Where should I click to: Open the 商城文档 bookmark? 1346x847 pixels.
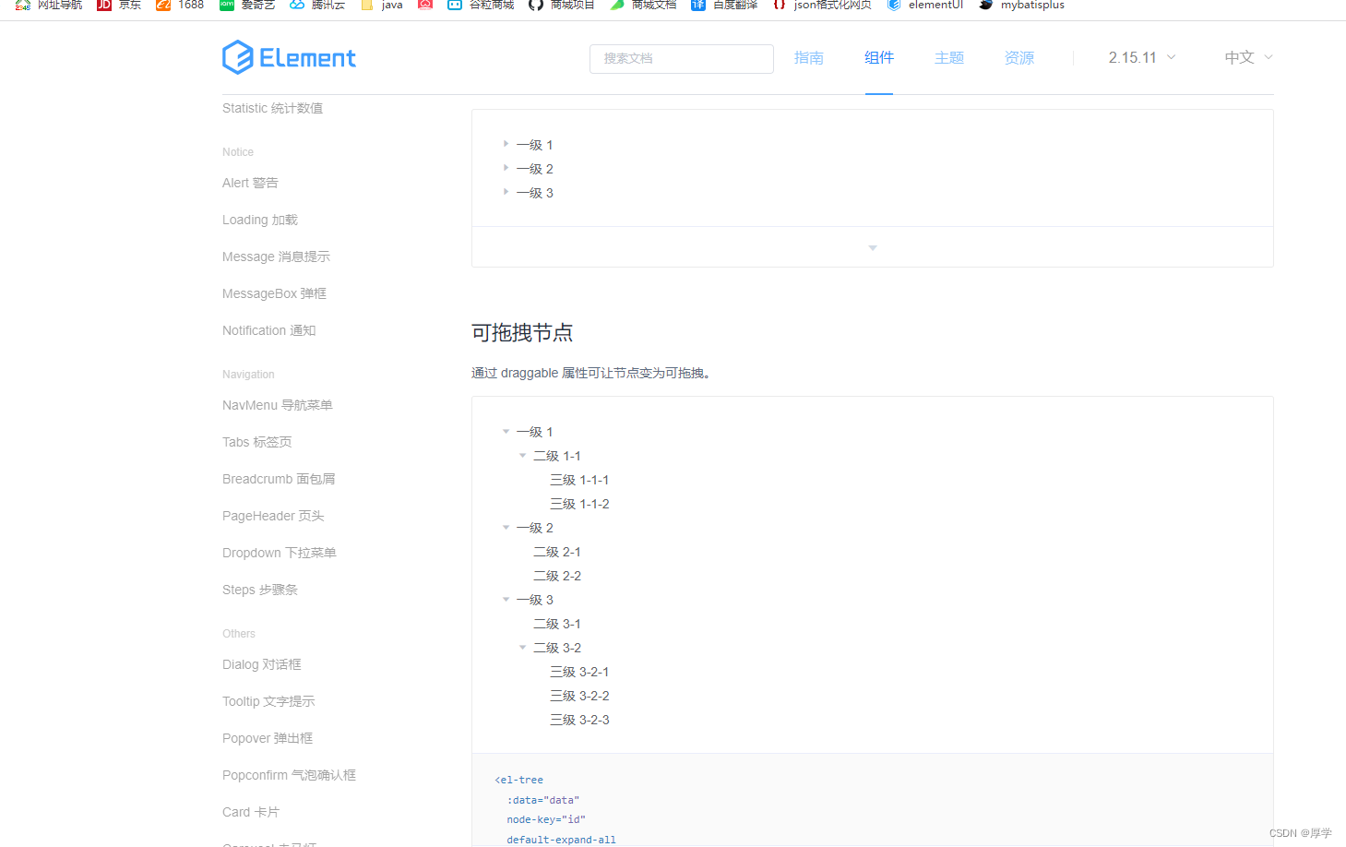pyautogui.click(x=643, y=5)
